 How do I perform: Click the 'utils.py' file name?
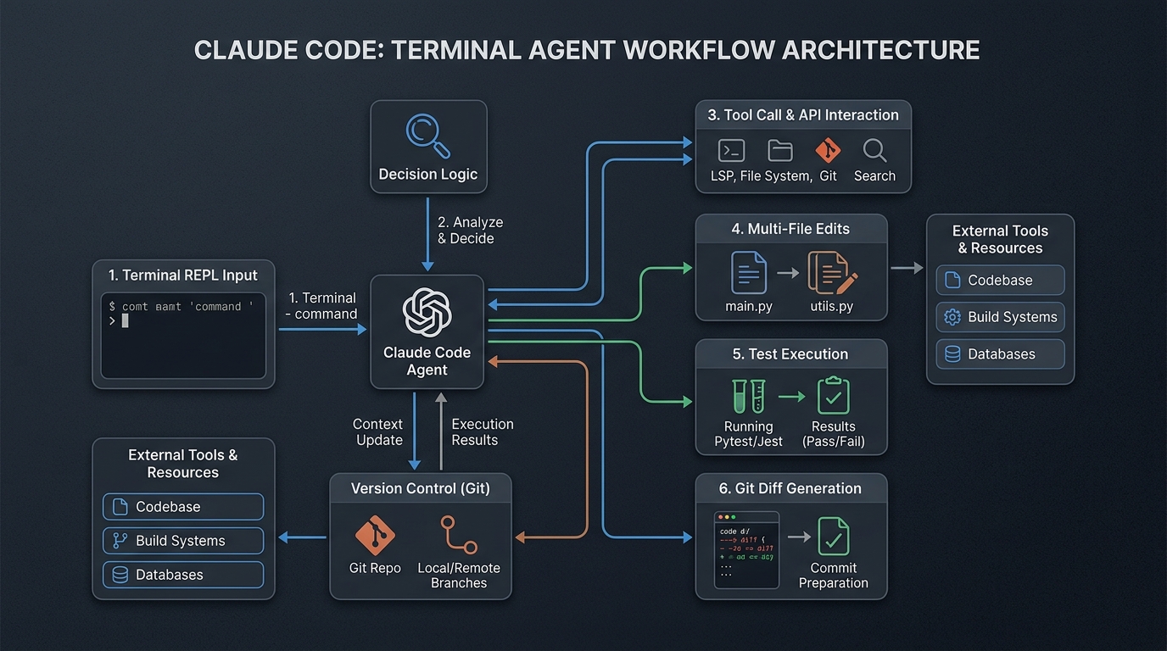(832, 307)
